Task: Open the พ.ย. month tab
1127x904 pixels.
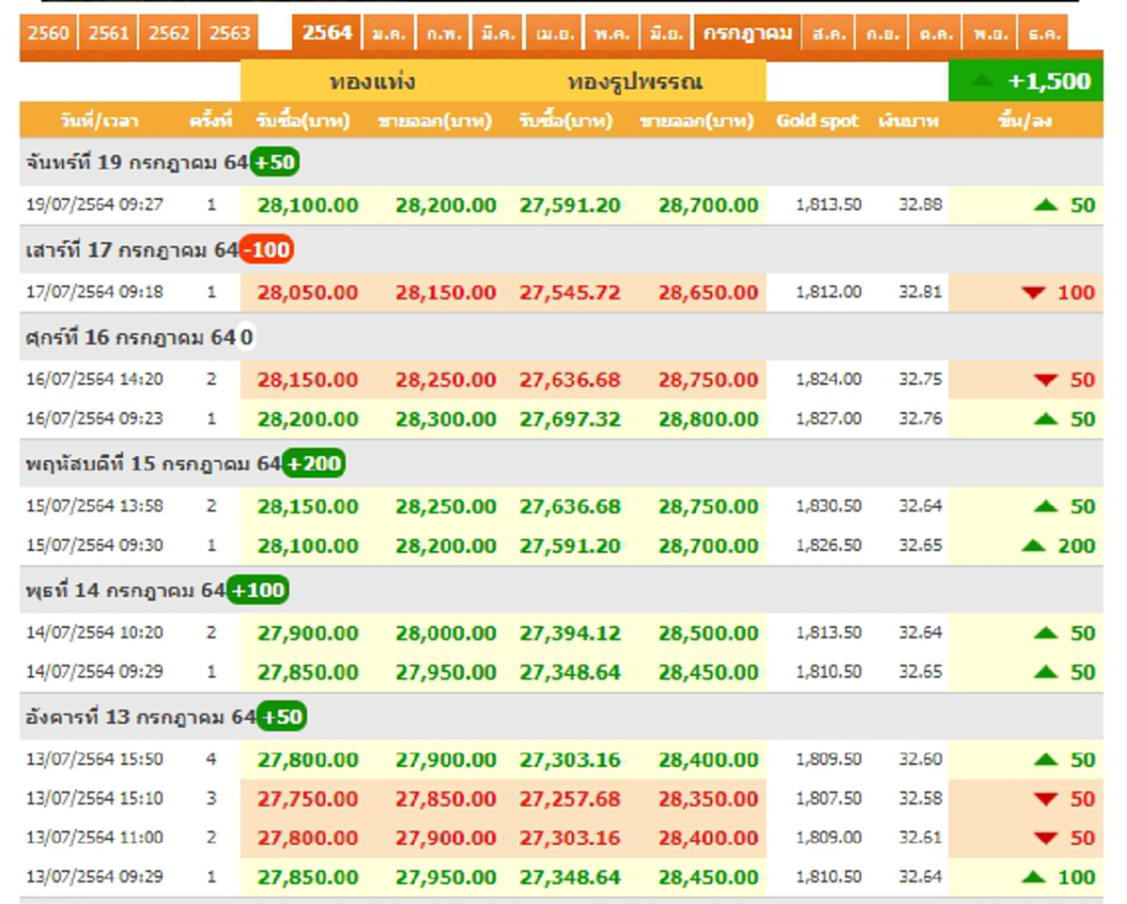Action: point(990,34)
